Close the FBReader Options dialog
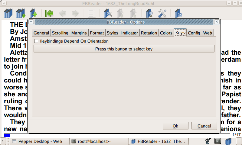Image resolution: width=242 pixels, height=145 pixels. click(217, 22)
